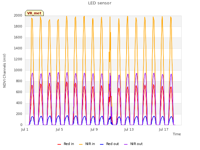Click the Jul 17 x-axis label
The width and height of the screenshot is (200, 150).
[x=164, y=130]
